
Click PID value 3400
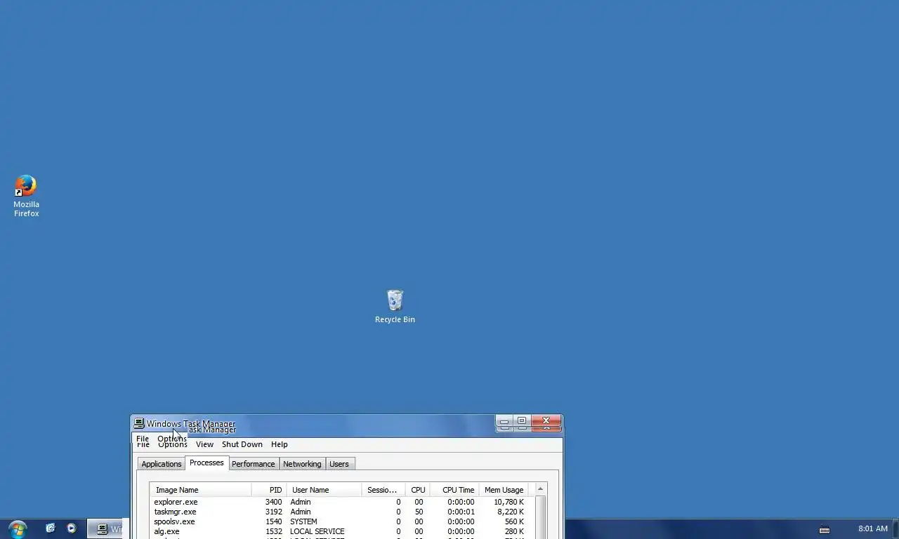(273, 502)
